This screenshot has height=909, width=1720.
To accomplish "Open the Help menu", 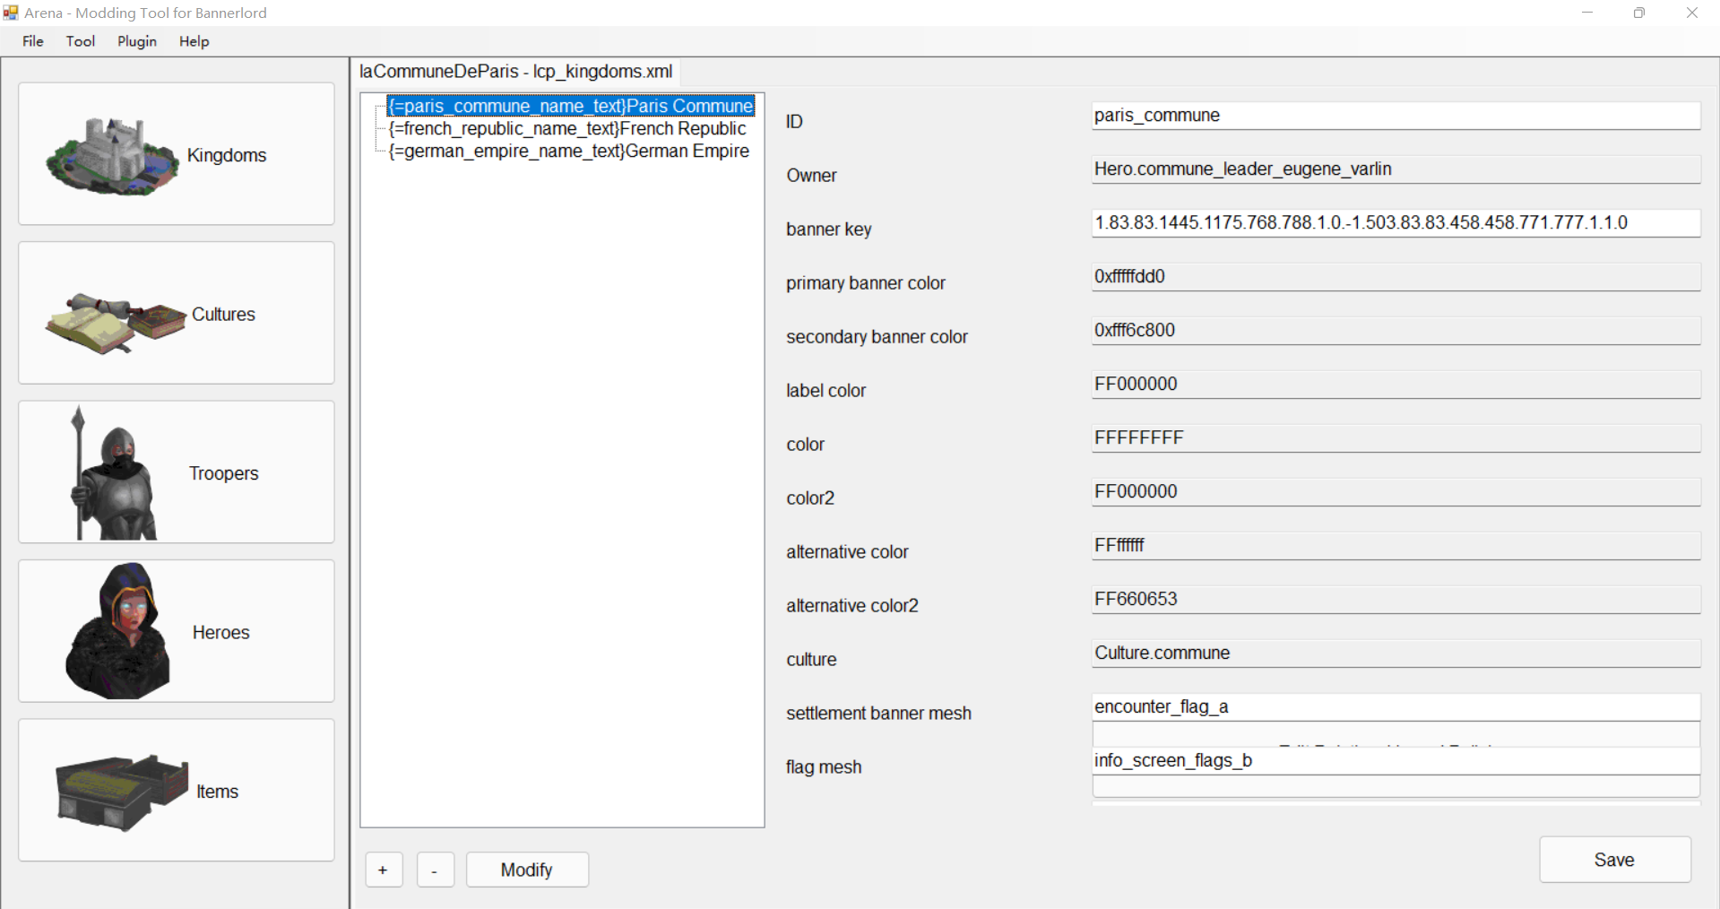I will point(194,41).
